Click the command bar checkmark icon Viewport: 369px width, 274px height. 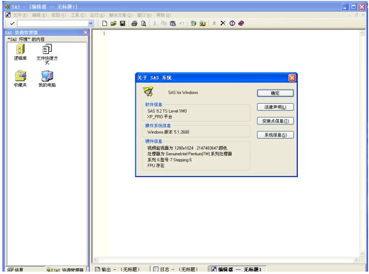12,23
